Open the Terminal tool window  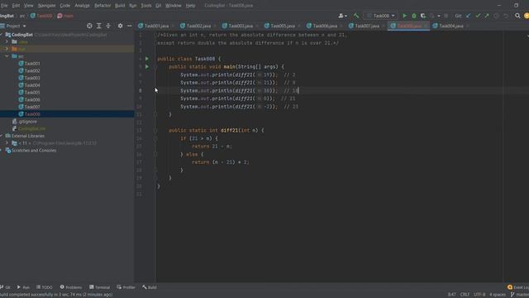tap(99, 287)
